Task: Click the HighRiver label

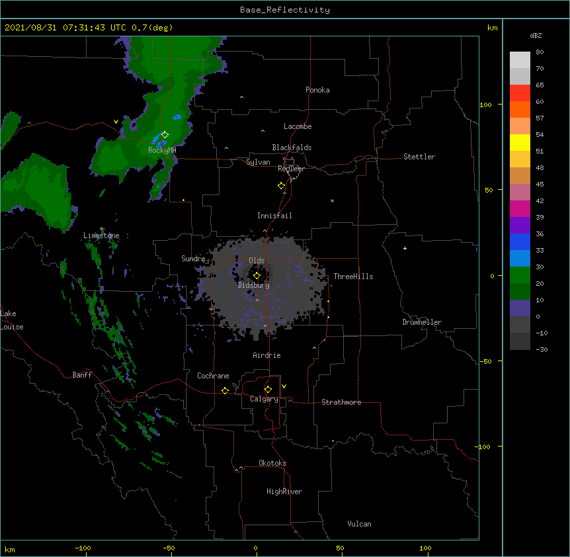Action: pos(284,492)
